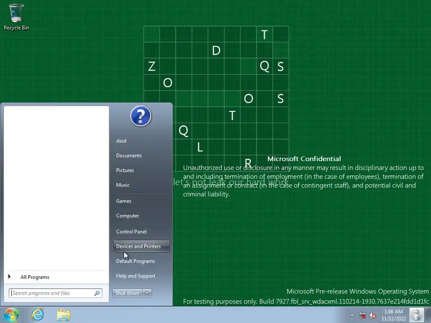
Task: Open Devices and Printers
Action: coord(141,246)
